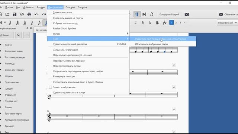238x134 pixels.
Task: Click the feedback envelope icon
Action: 221,15
